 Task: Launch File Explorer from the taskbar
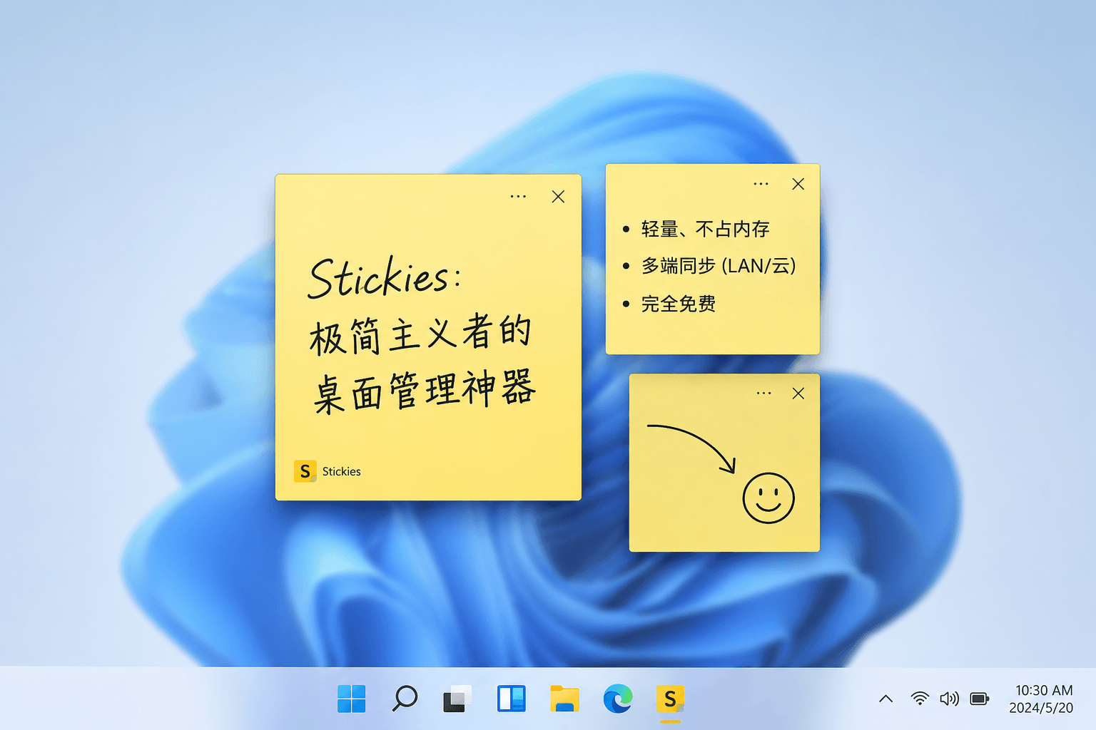click(564, 699)
